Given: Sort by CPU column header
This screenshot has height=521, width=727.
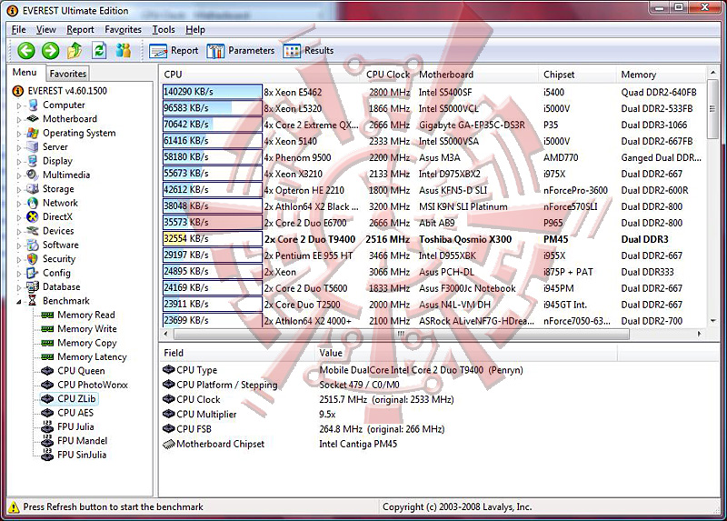Looking at the screenshot, I should [261, 75].
